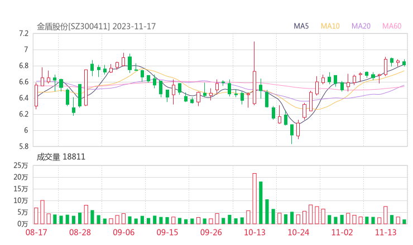
Task: Click the 09-26 date axis label
Action: coord(211,232)
